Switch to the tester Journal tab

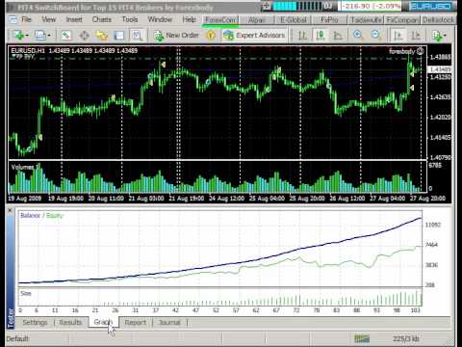[169, 322]
